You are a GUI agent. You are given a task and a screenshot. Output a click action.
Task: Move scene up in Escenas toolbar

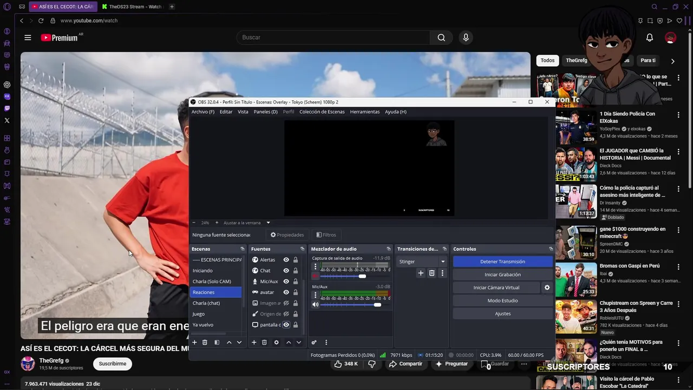click(229, 342)
